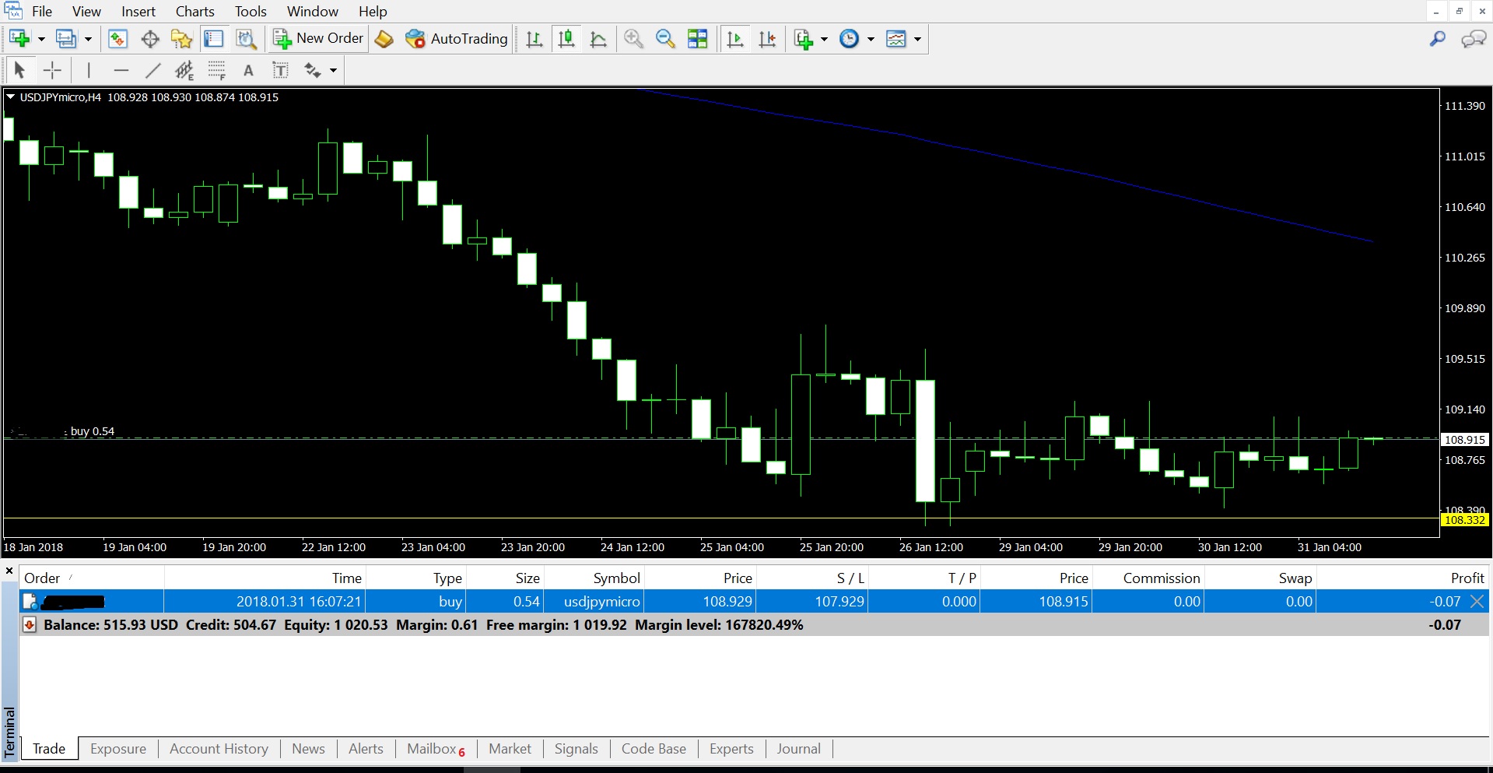Toggle the AutoTrading button

457,39
